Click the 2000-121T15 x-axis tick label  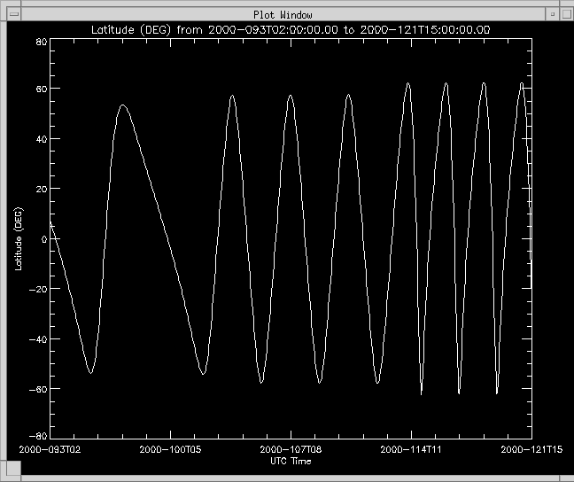point(529,450)
